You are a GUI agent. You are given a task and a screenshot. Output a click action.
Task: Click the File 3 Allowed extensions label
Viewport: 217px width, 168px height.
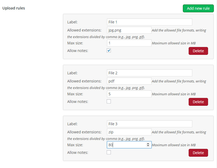pos(84,132)
